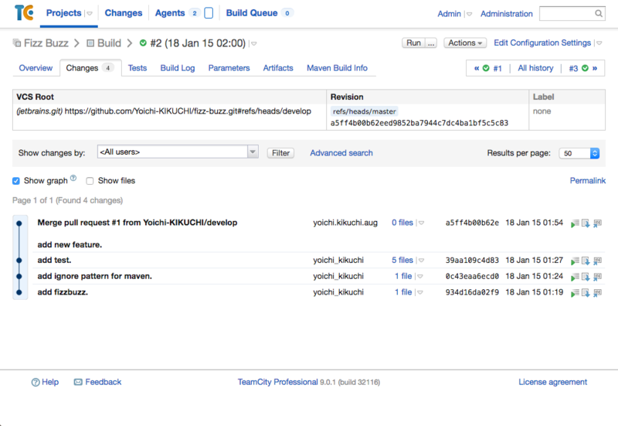This screenshot has width=618, height=426.
Task: Run a custom build with change 0c43eaa6ecd0
Action: point(575,277)
